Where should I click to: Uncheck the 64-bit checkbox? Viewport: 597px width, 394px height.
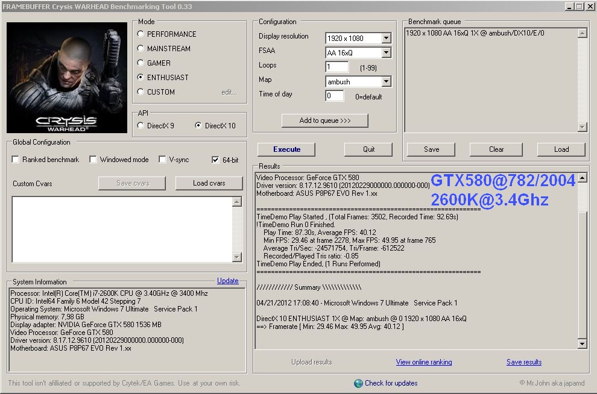215,160
